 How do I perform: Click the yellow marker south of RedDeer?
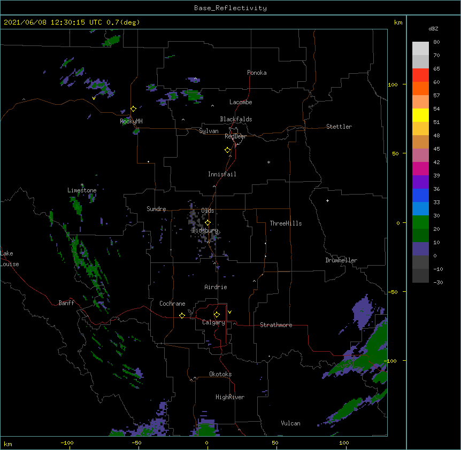(227, 150)
